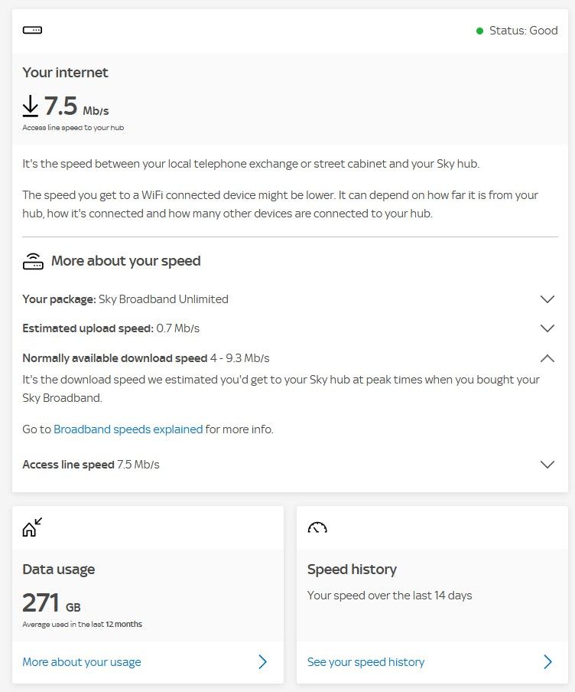Click the house data usage icon
This screenshot has width=575, height=692.
click(x=32, y=527)
